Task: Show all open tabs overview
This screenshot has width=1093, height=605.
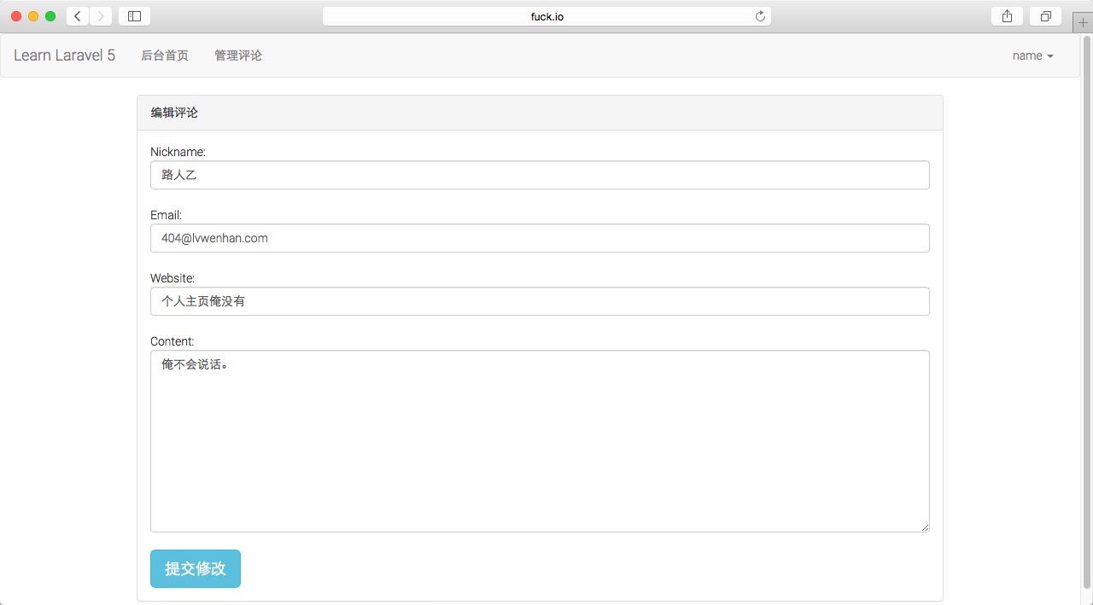Action: (x=1045, y=15)
